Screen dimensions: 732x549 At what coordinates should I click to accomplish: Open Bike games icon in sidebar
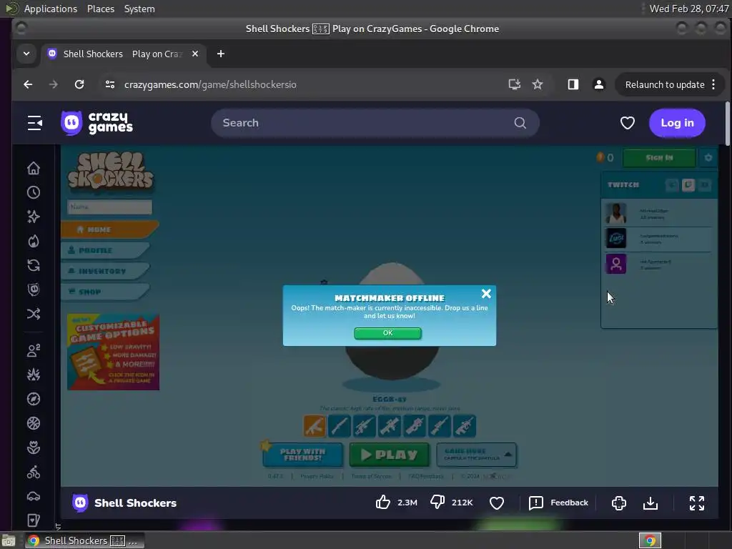[x=34, y=472]
